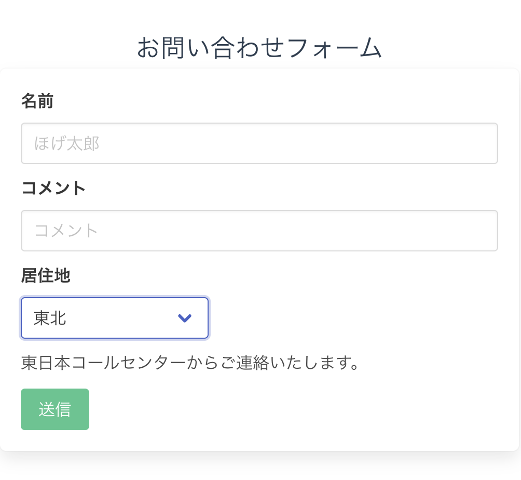Click the gray コメント placeholder text
The height and width of the screenshot is (480, 521).
(x=66, y=231)
